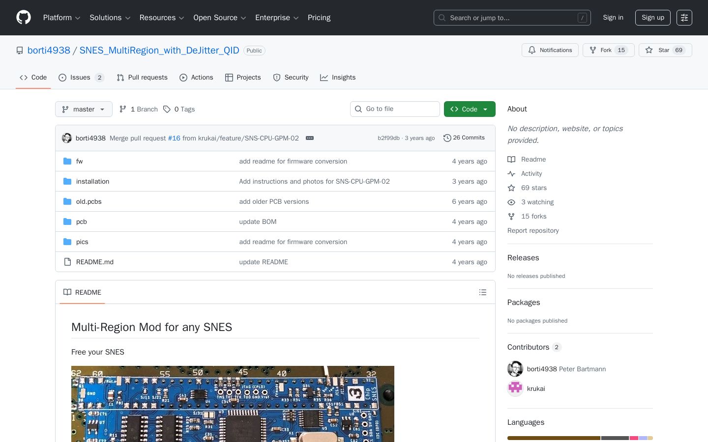708x442 pixels.
Task: Click the Sign in link
Action: click(613, 18)
